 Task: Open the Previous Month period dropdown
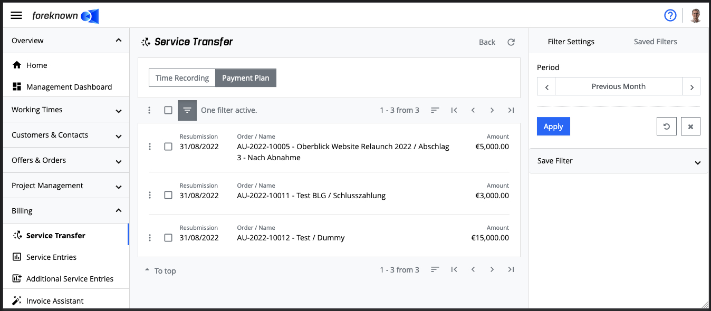pyautogui.click(x=619, y=86)
